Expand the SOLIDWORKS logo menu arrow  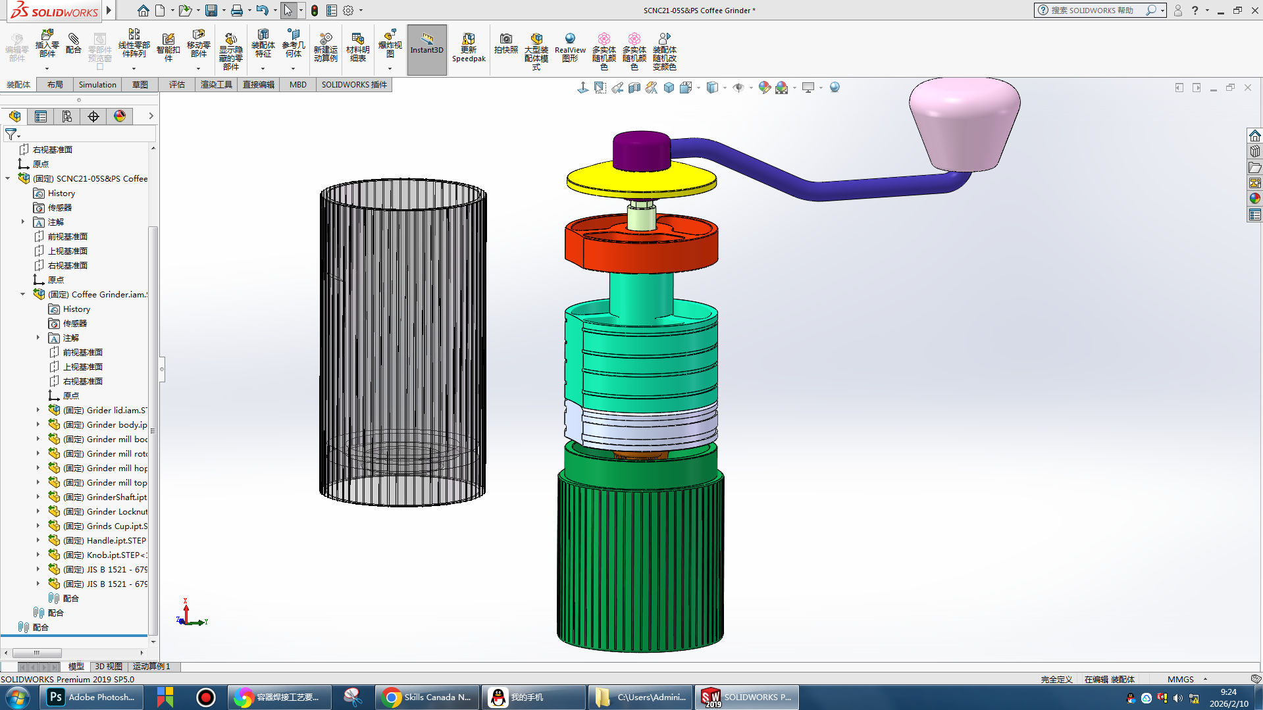coord(109,11)
